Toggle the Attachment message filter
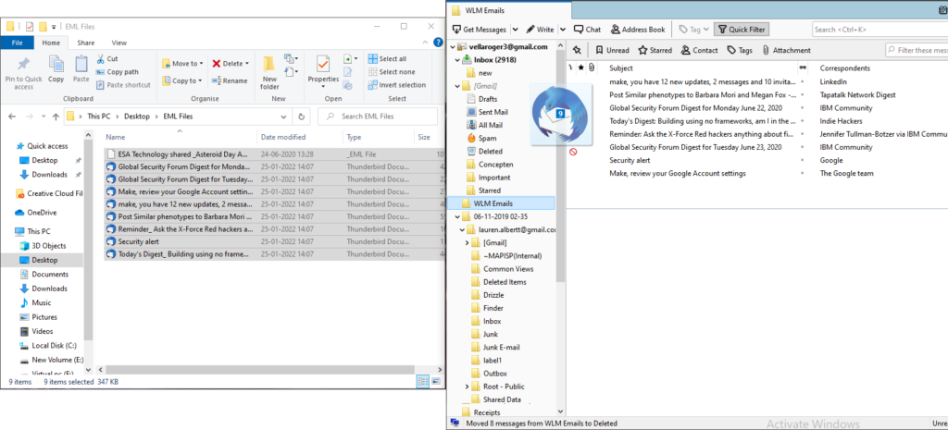The height and width of the screenshot is (430, 948). 785,50
